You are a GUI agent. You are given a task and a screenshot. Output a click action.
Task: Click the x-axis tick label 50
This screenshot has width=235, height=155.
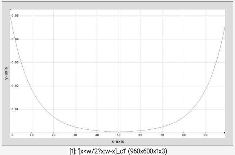(x=119, y=135)
